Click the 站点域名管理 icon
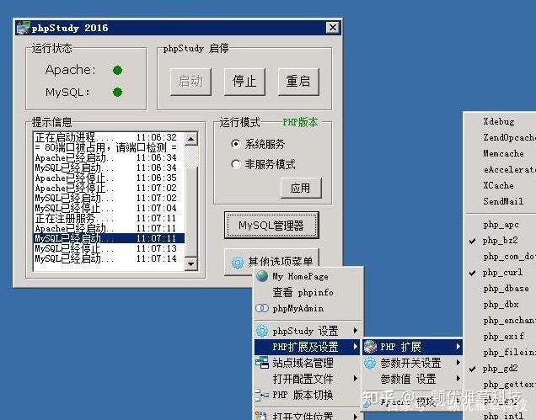 tap(262, 362)
